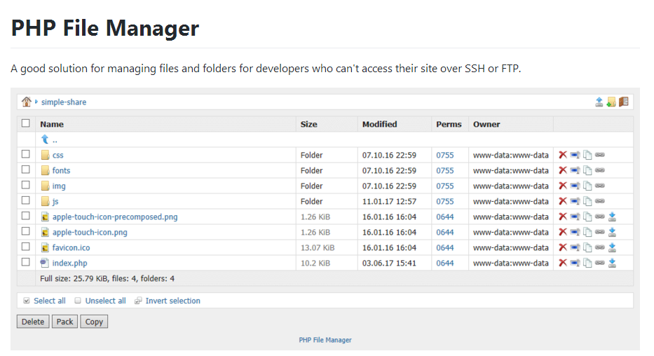Screen dimensions: 654x356
Task: Click the simple-share breadcrumb path
Action: click(64, 102)
